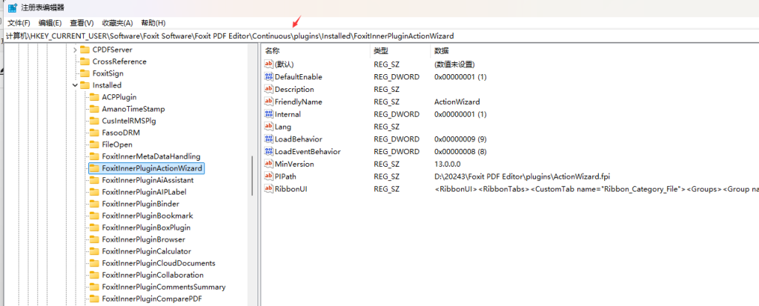Click the registry path address bar
This screenshot has height=306, width=759.
296,36
